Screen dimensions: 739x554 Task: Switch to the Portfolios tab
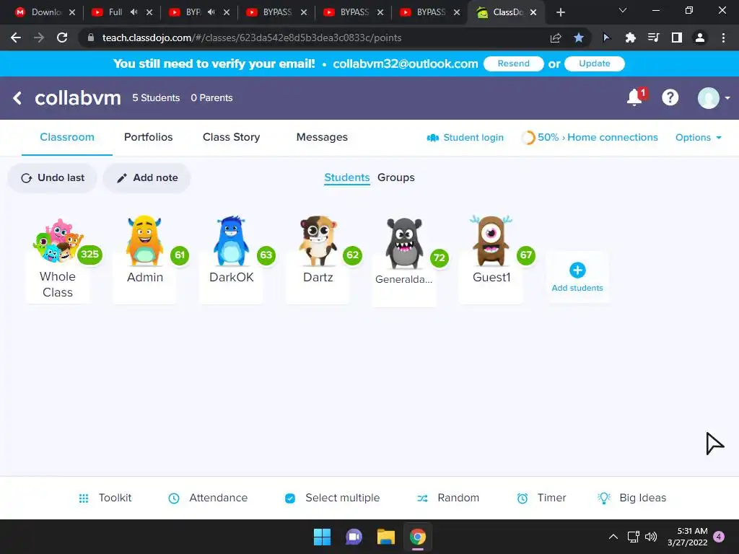point(149,137)
